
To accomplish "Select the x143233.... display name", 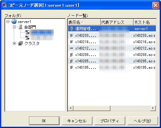I will click(x=86, y=36).
